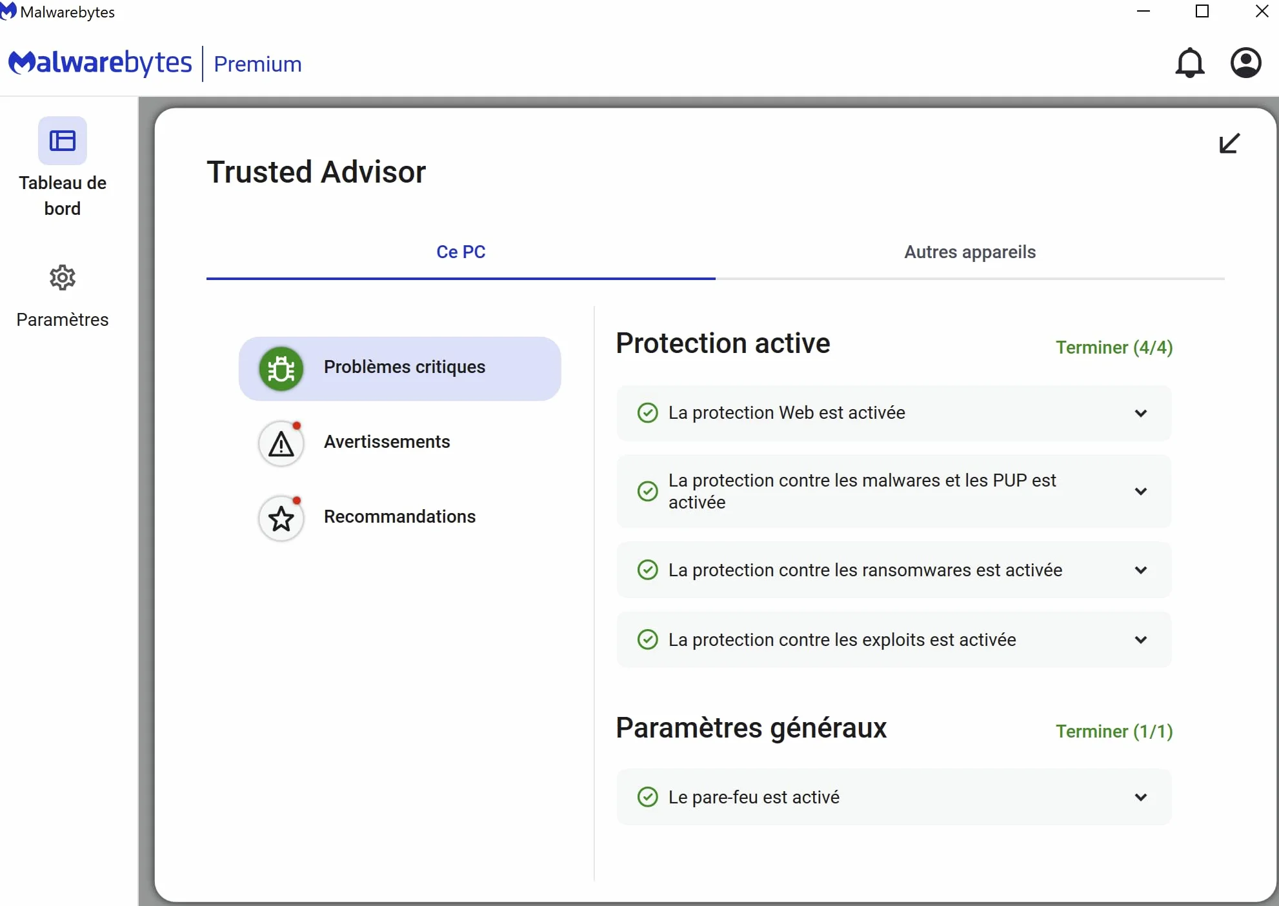Screen dimensions: 1279x906
Task: Click the check icon for La protection Web
Action: [647, 412]
